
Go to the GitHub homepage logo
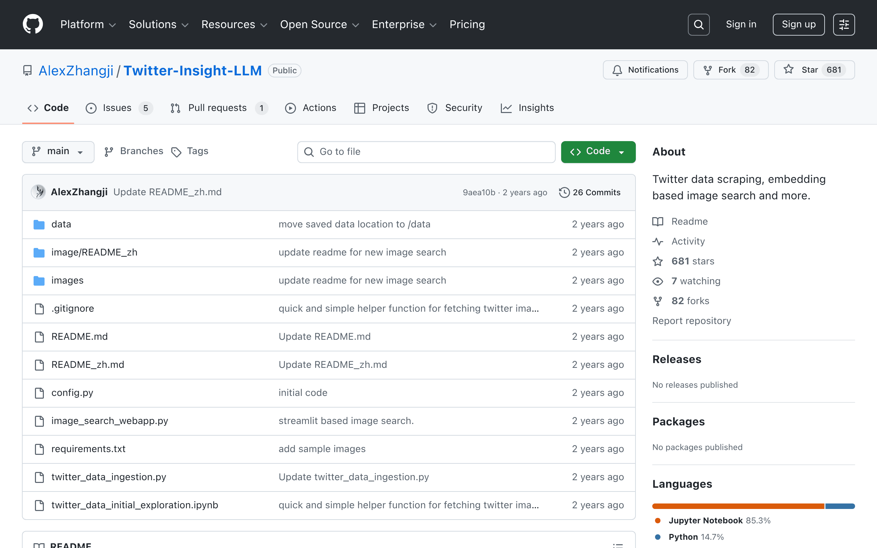click(x=33, y=24)
